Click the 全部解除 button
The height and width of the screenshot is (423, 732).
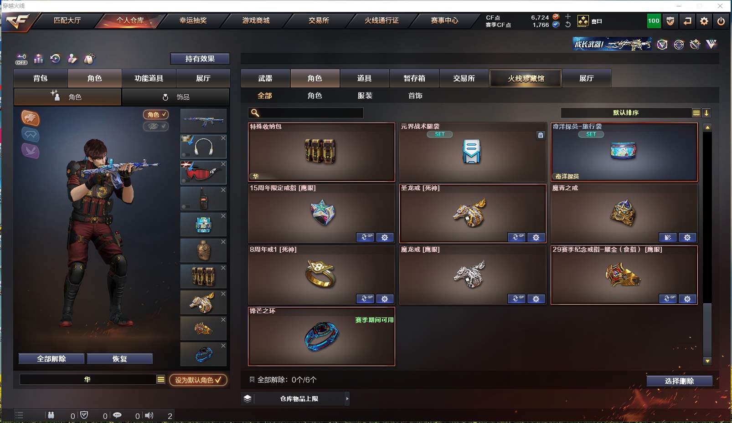point(52,359)
